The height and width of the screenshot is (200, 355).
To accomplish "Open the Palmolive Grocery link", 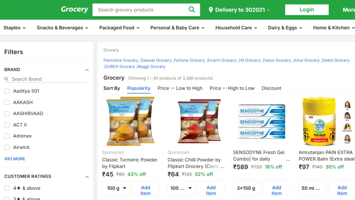I will (x=121, y=60).
